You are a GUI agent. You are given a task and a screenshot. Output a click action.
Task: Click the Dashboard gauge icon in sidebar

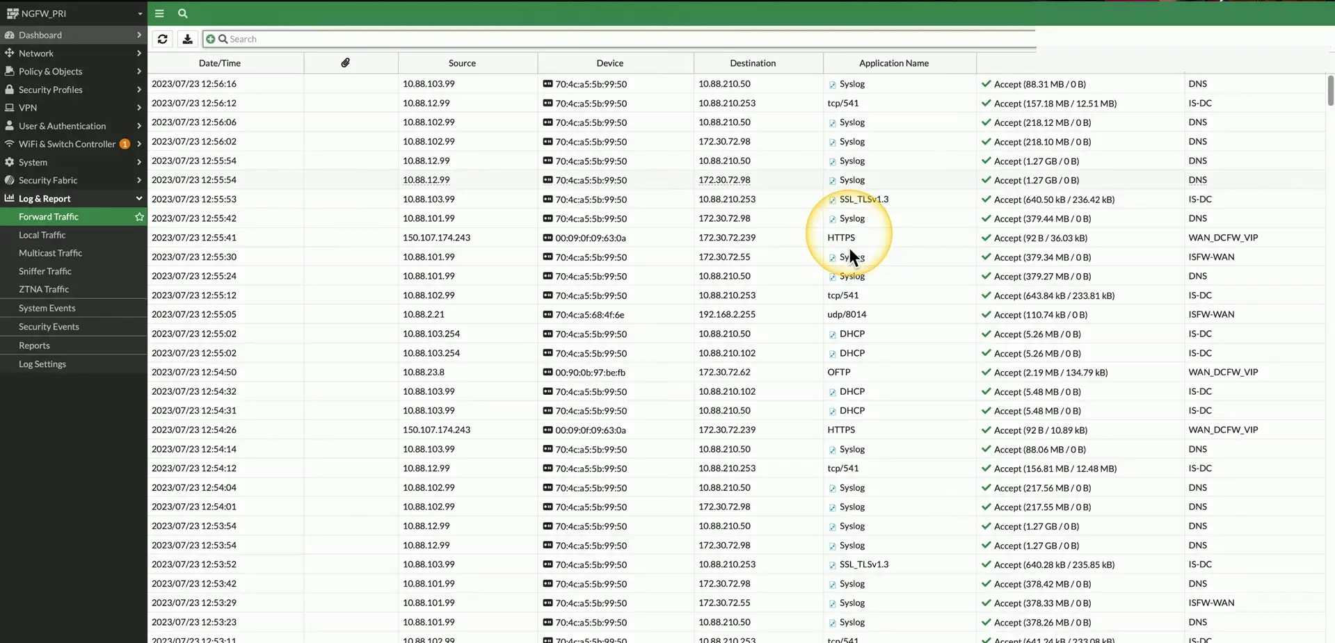[x=9, y=35]
